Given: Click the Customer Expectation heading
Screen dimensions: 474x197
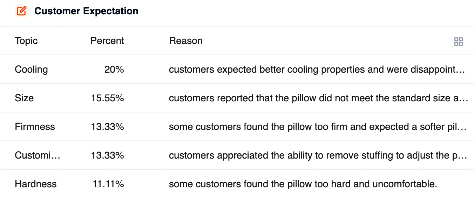Looking at the screenshot, I should point(86,11).
